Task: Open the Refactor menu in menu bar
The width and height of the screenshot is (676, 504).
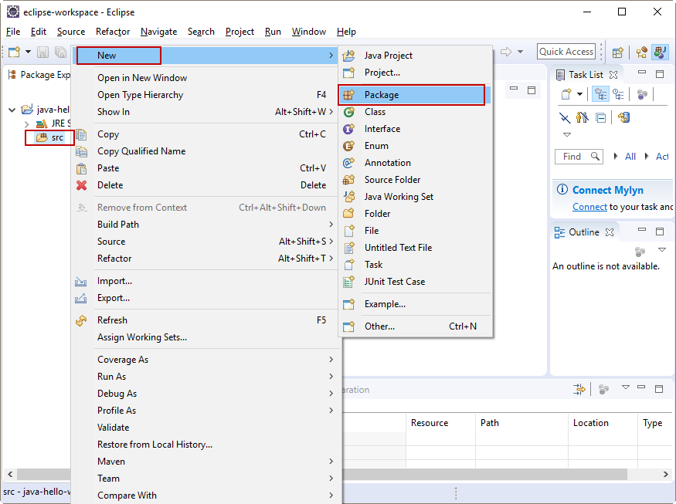Action: click(113, 32)
